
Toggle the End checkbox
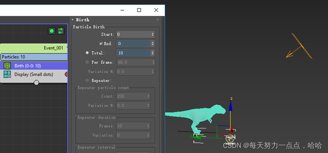tap(101, 43)
